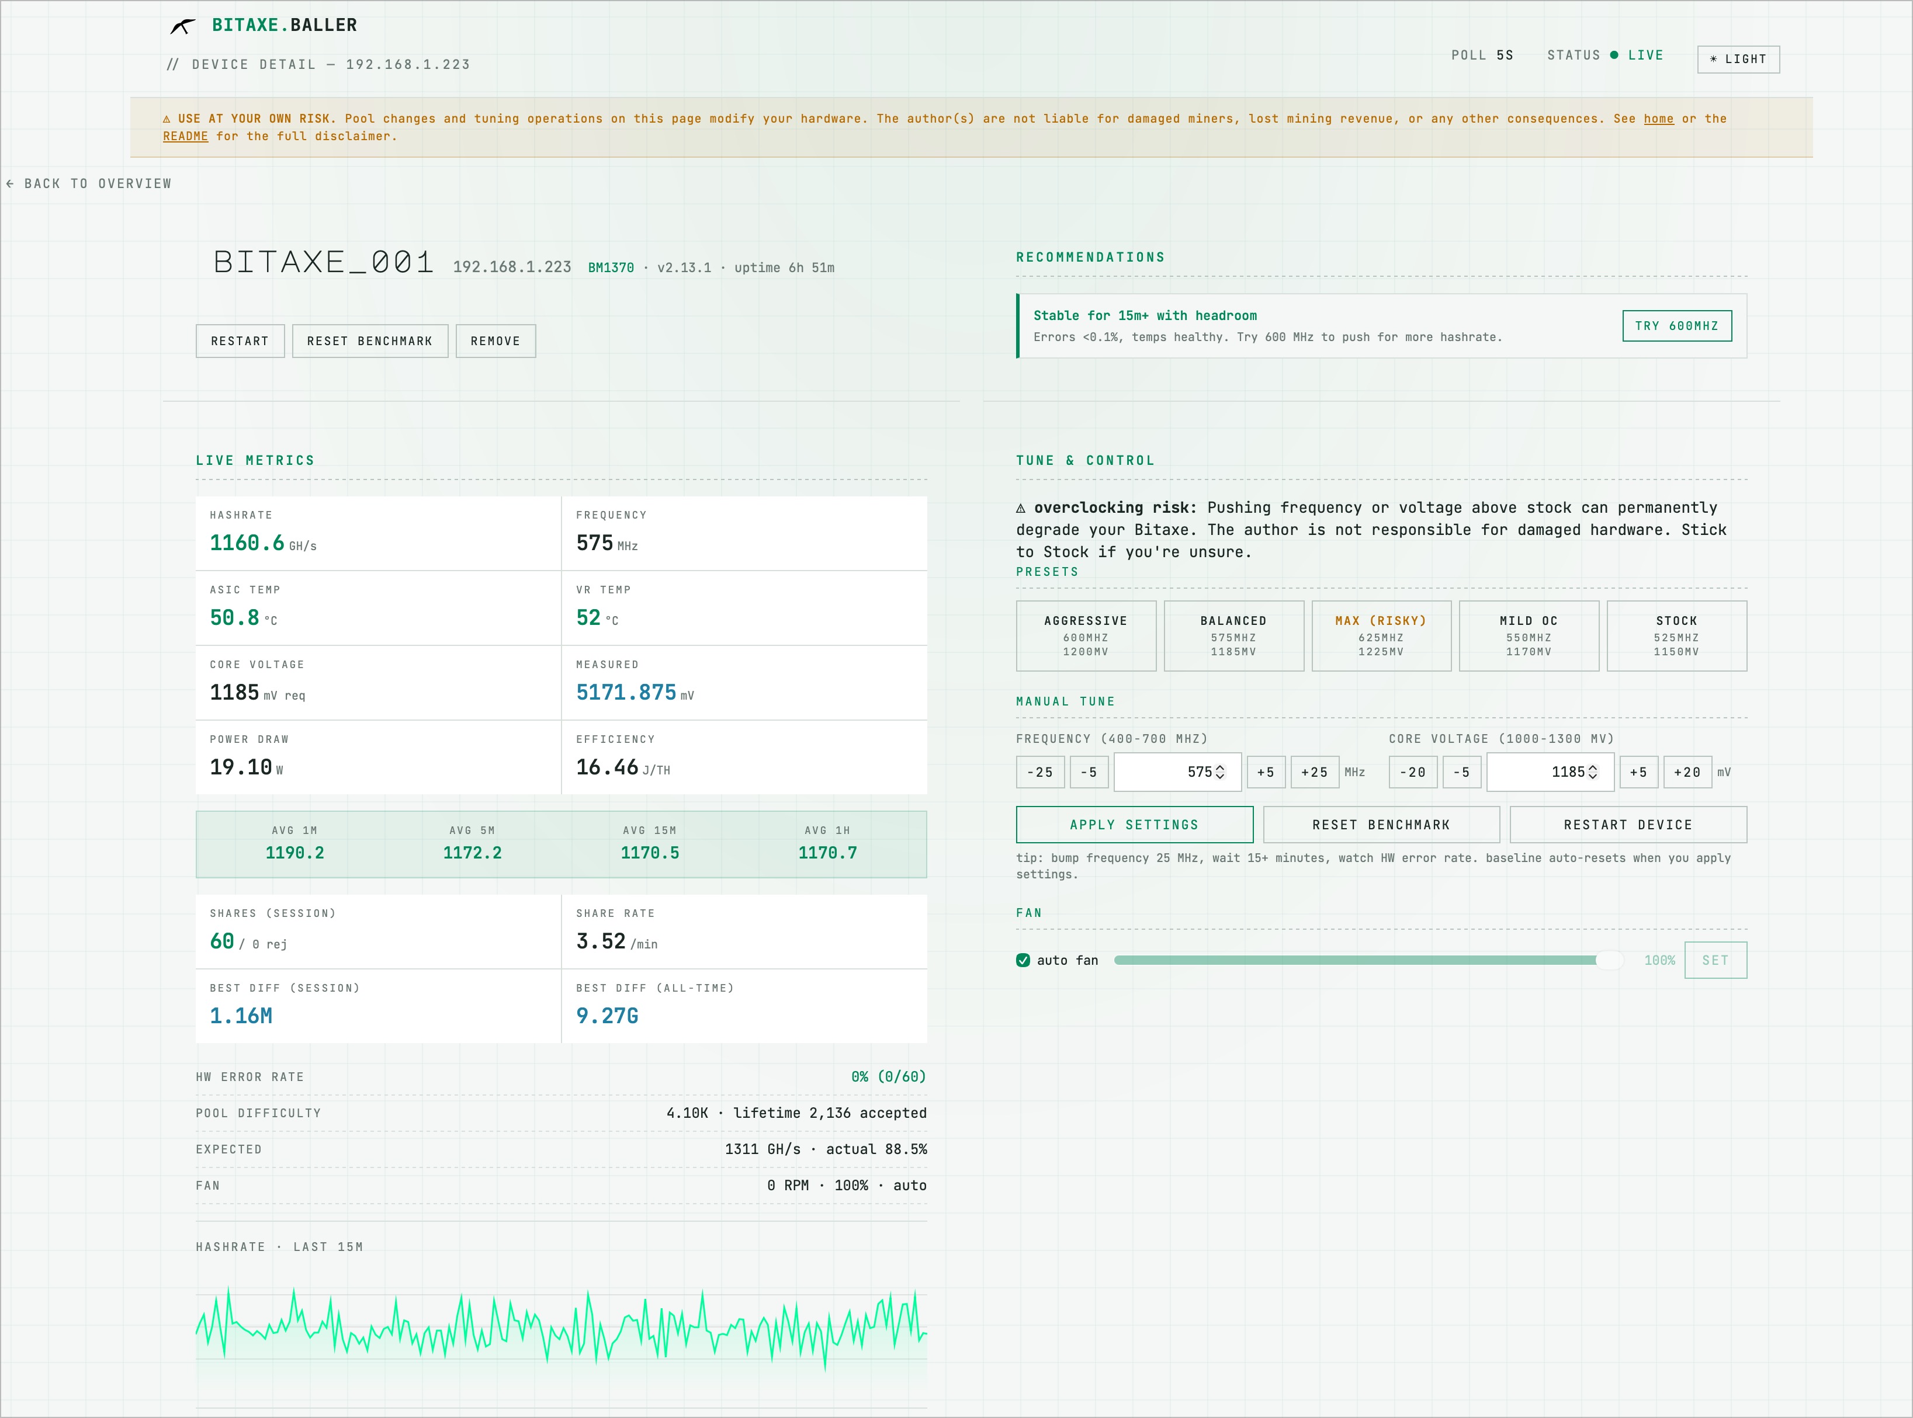Click the frequency field spinner arrows
This screenshot has width=1913, height=1418.
(x=1220, y=771)
